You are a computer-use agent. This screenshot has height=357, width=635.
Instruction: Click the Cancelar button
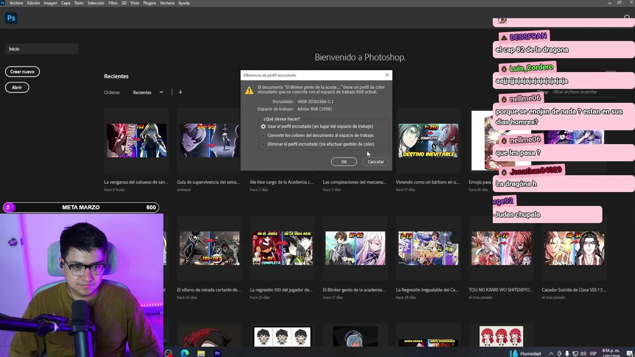(x=376, y=162)
